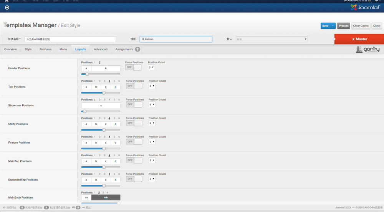Viewport: 384px width, 212px height.
Task: Toggle Force Positions for MainTop Positions
Action: tap(134, 160)
